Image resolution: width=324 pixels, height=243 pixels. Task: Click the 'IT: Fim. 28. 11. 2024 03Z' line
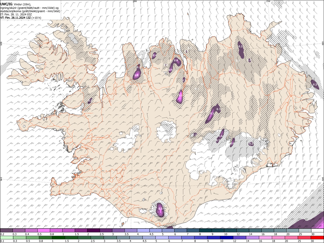[x=16, y=14]
